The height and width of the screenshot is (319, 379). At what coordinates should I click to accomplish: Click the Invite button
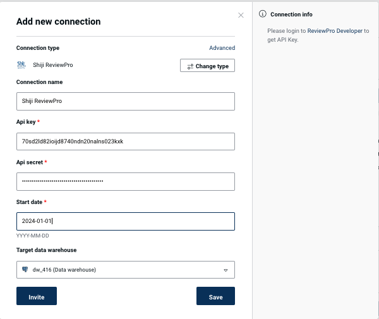[37, 296]
